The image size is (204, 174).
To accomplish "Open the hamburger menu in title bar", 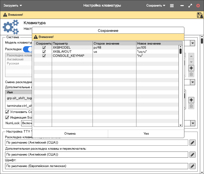I will (x=172, y=5).
